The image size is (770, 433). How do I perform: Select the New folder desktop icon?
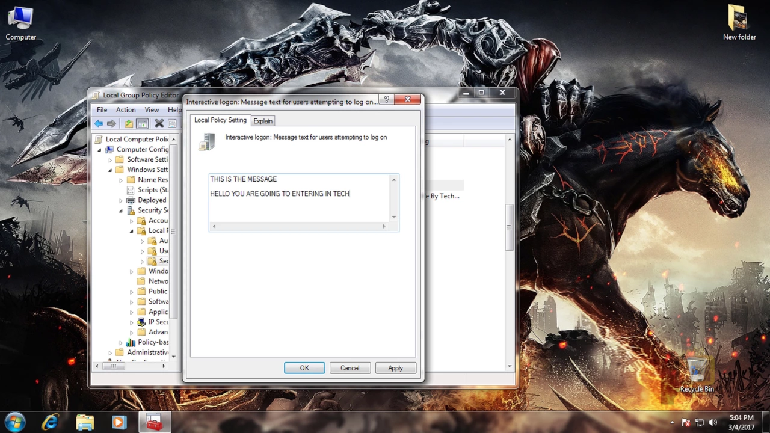click(x=739, y=24)
